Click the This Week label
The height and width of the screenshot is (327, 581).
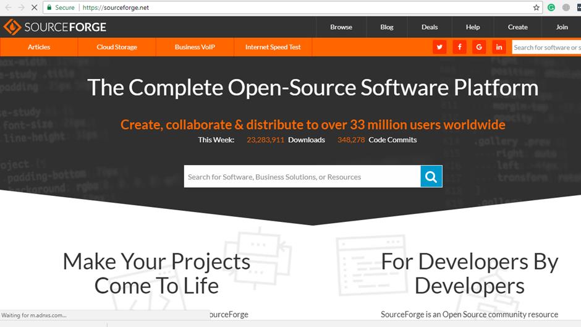click(x=216, y=140)
